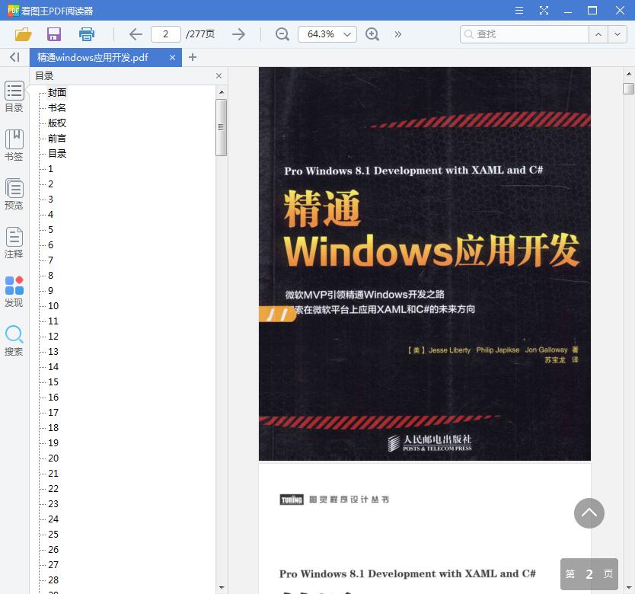Click the document scrollbar up arrow
Image resolution: width=635 pixels, height=594 pixels.
pyautogui.click(x=628, y=74)
